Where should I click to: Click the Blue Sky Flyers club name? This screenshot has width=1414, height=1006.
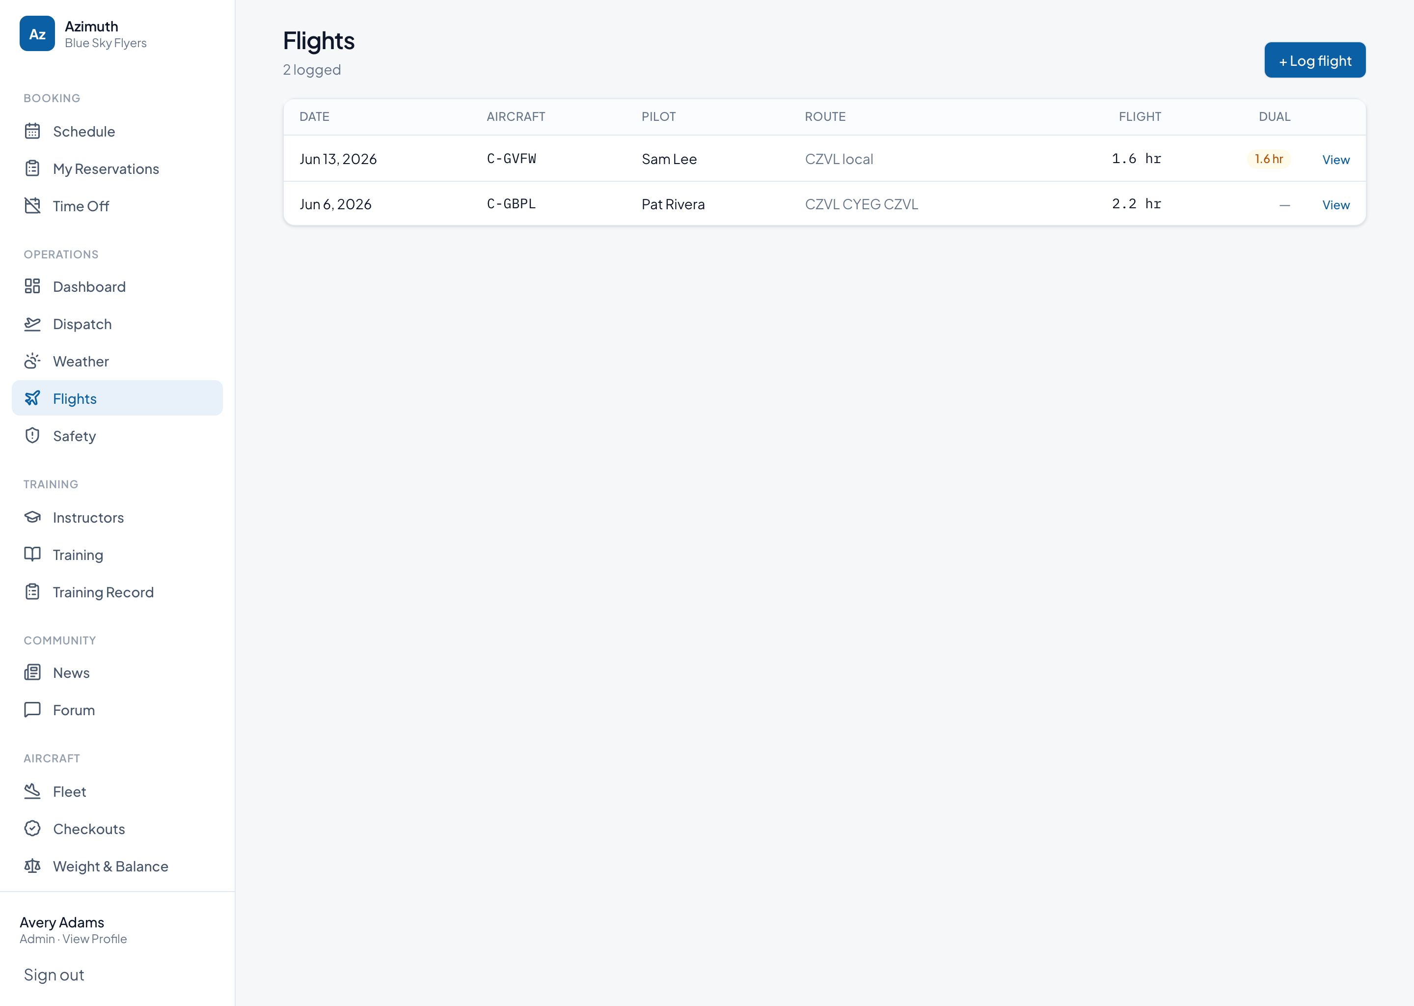[106, 43]
